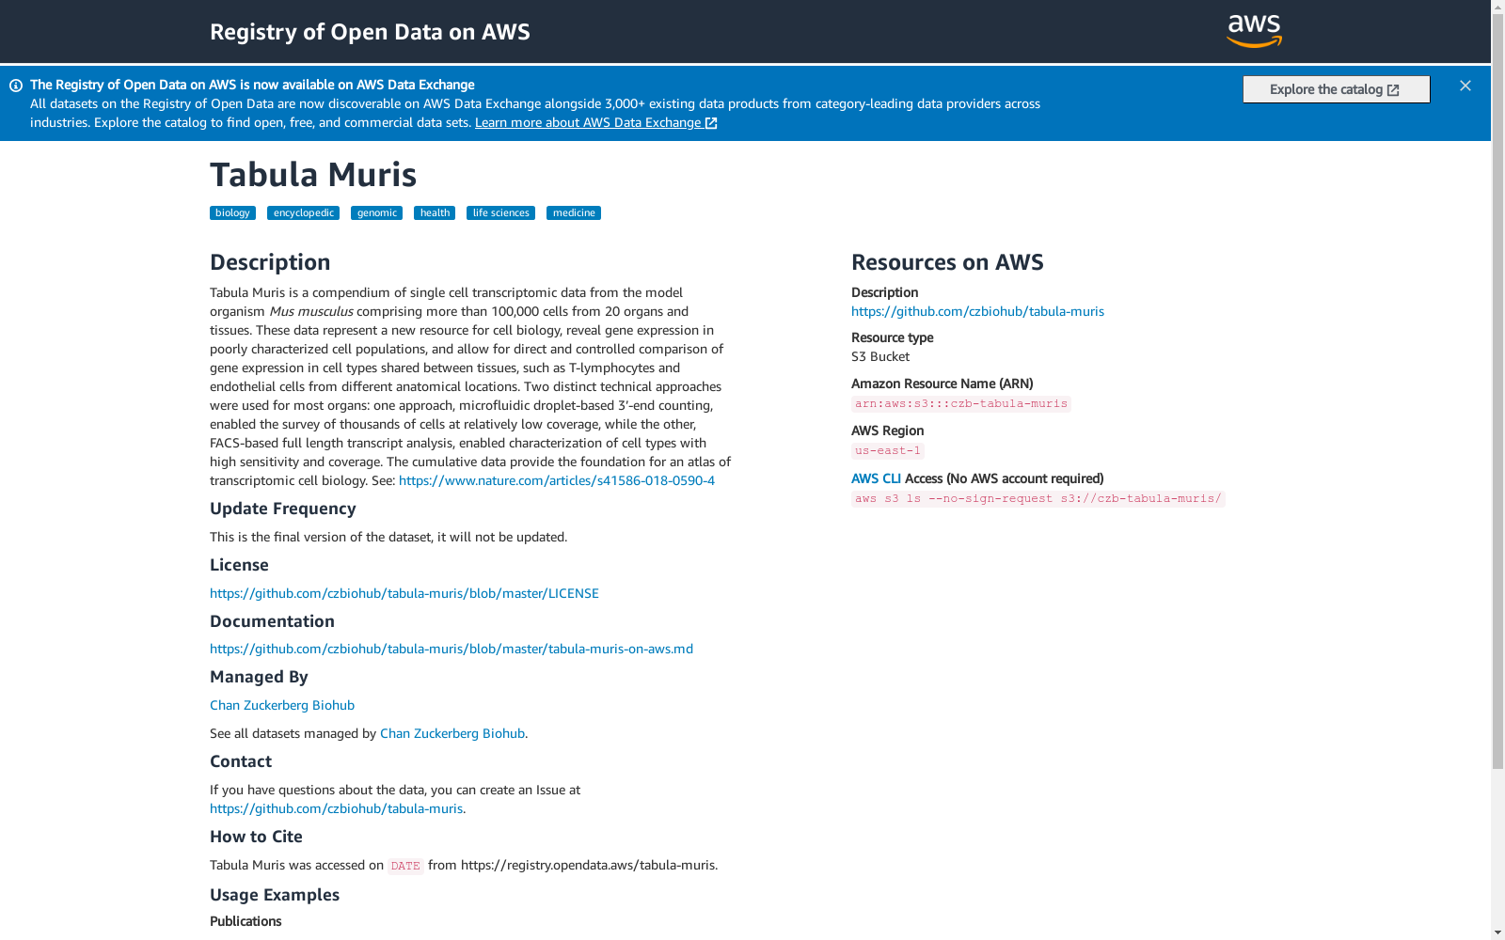Screen dimensions: 1505x940
Task: Open the GitHub LICENSE link
Action: (x=404, y=593)
